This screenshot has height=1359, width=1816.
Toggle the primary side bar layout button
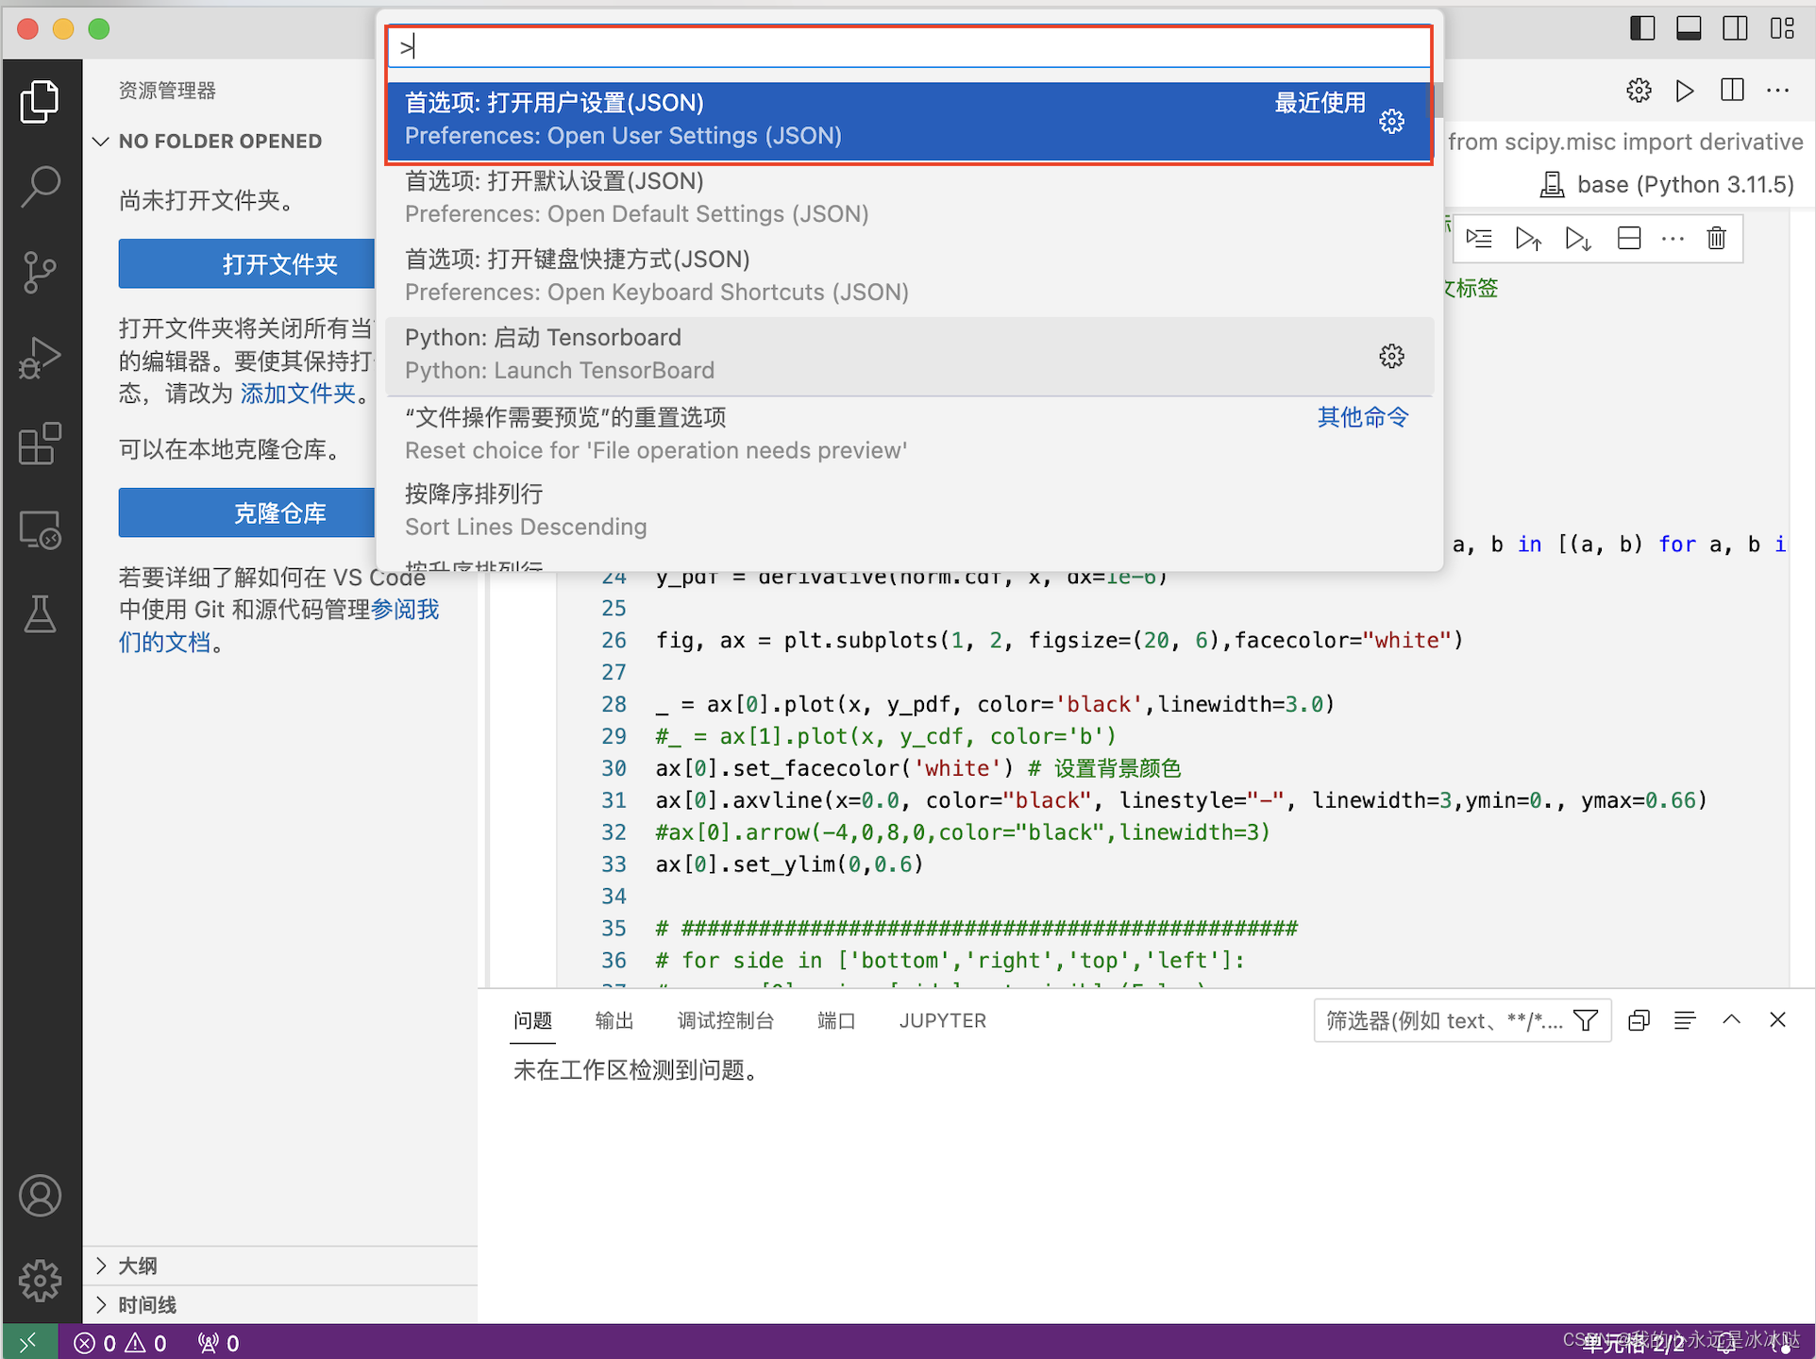click(1642, 28)
